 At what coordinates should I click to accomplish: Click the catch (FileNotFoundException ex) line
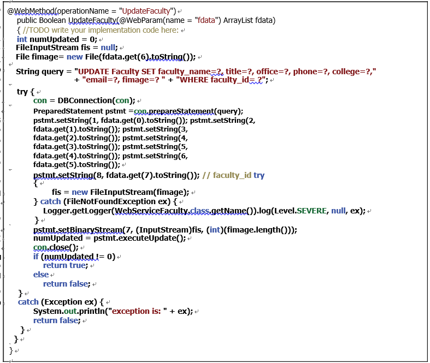click(x=105, y=202)
